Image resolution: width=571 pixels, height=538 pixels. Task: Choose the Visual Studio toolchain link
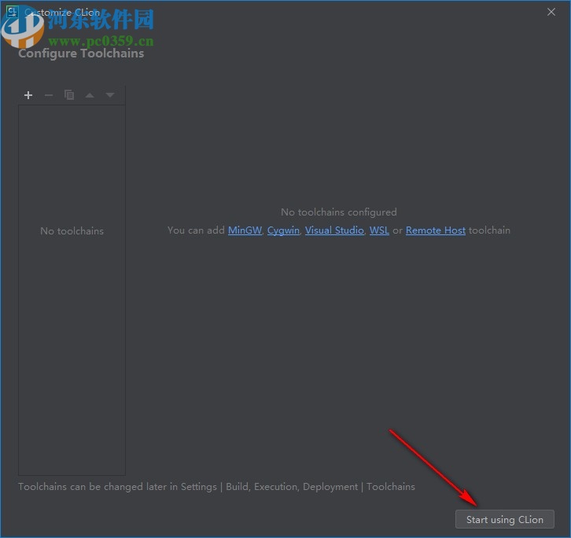pos(334,230)
